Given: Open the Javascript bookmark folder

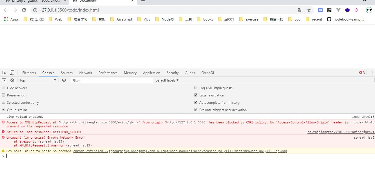Looking at the screenshot, I should click(x=121, y=19).
